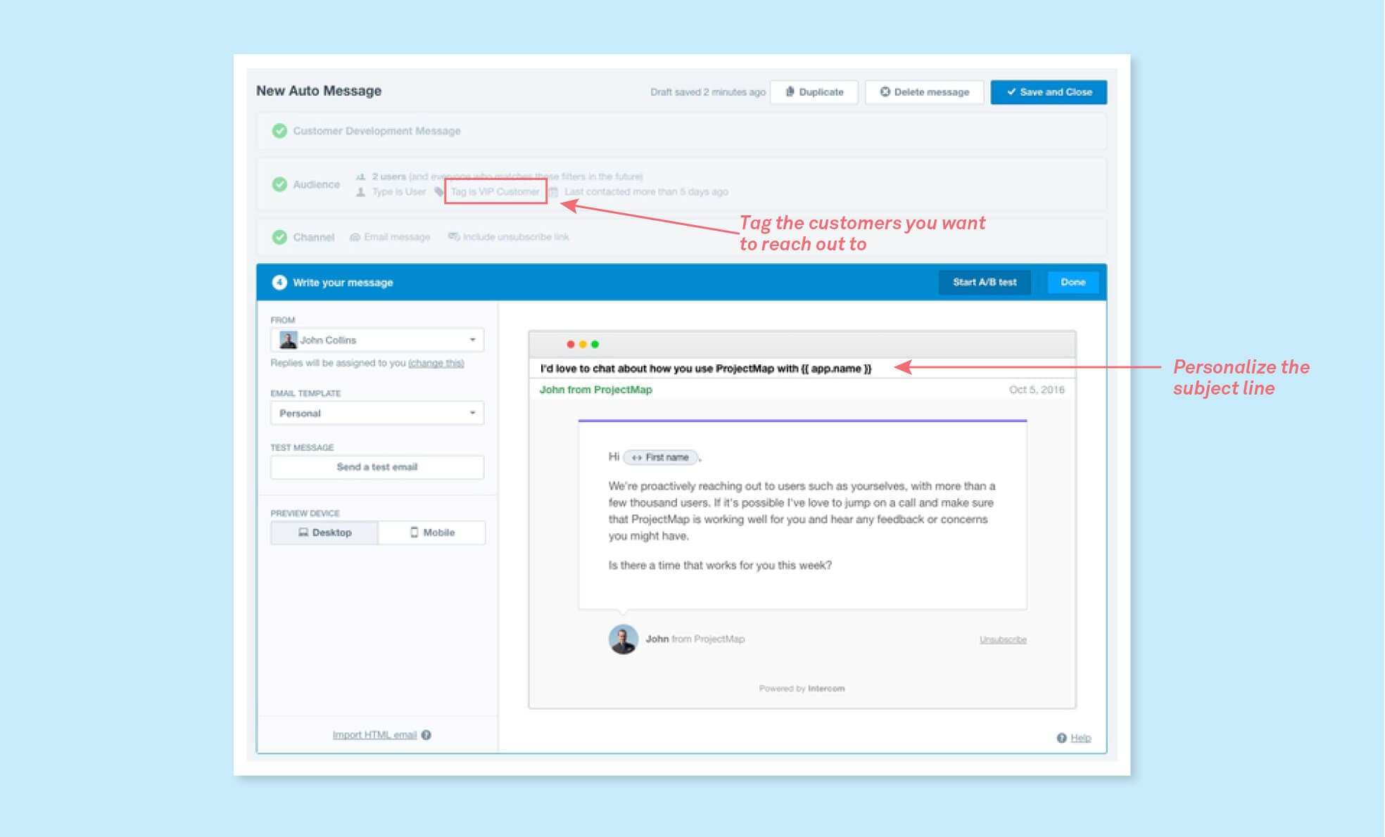Viewport: 1385px width, 837px height.
Task: Click yellow dot in email preview window
Action: click(583, 345)
